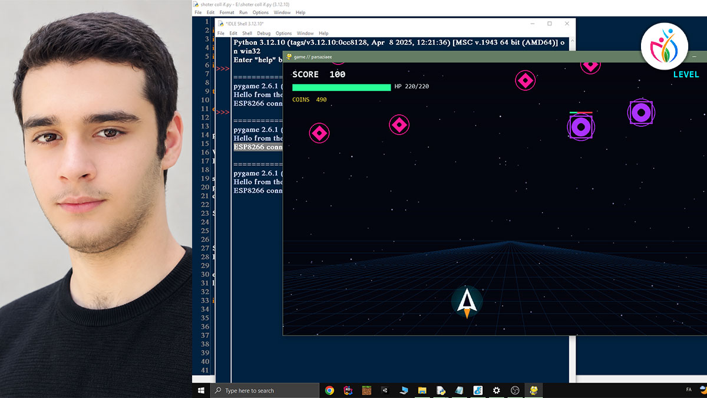Screen dimensions: 707x398
Task: Open the Format menu in the editor
Action: click(x=227, y=12)
